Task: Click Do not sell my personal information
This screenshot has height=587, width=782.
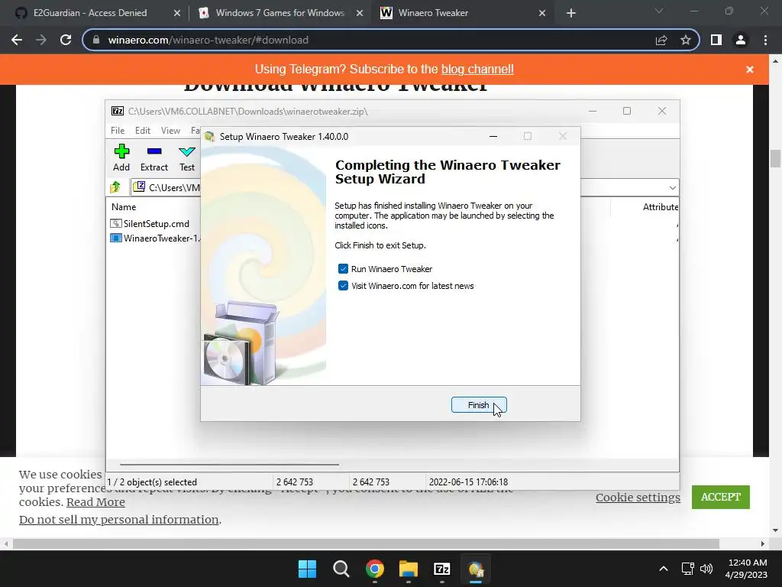Action: [x=118, y=520]
